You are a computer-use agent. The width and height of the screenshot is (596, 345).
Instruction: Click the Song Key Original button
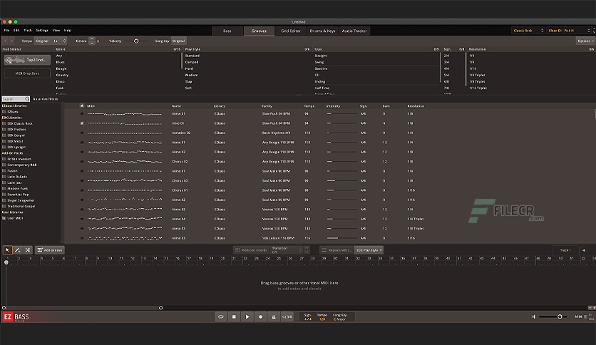[x=179, y=41]
